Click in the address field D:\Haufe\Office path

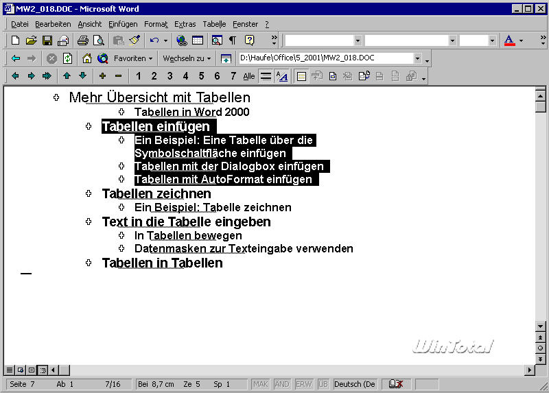point(325,58)
